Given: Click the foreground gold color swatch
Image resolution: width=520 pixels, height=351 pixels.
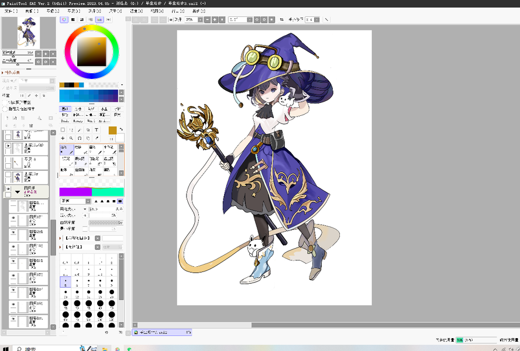Looking at the screenshot, I should (112, 130).
